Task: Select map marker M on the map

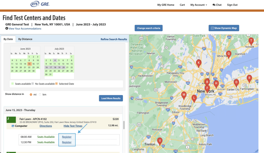Action: tap(184, 95)
